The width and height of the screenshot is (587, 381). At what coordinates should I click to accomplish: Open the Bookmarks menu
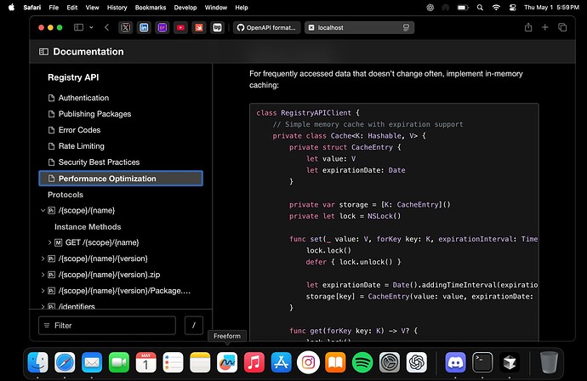pos(151,8)
